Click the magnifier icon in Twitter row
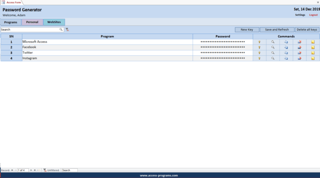 coord(273,53)
